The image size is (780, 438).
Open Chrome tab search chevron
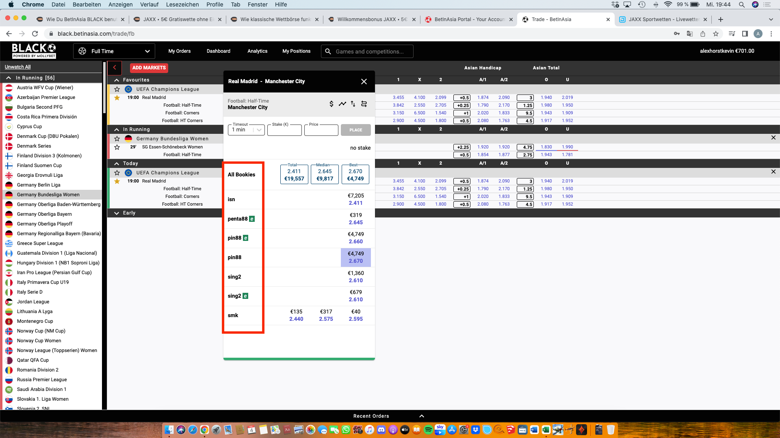pyautogui.click(x=771, y=19)
